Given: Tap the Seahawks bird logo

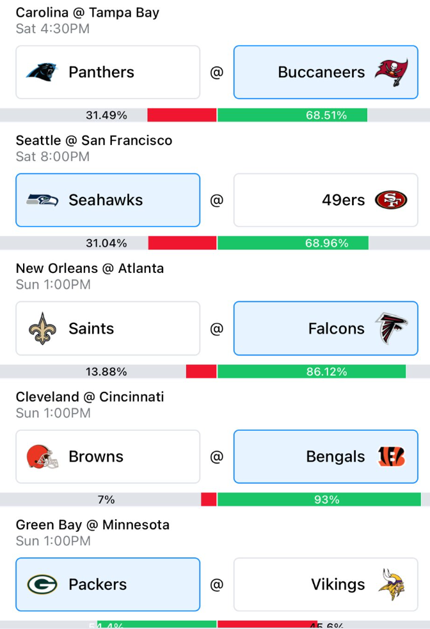Looking at the screenshot, I should tap(42, 200).
